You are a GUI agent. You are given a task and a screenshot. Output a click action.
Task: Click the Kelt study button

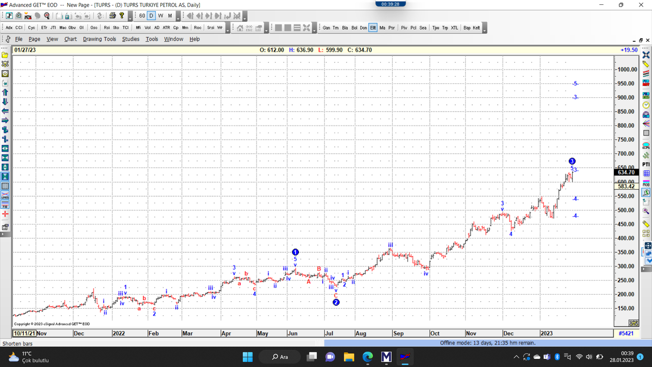pos(476,28)
